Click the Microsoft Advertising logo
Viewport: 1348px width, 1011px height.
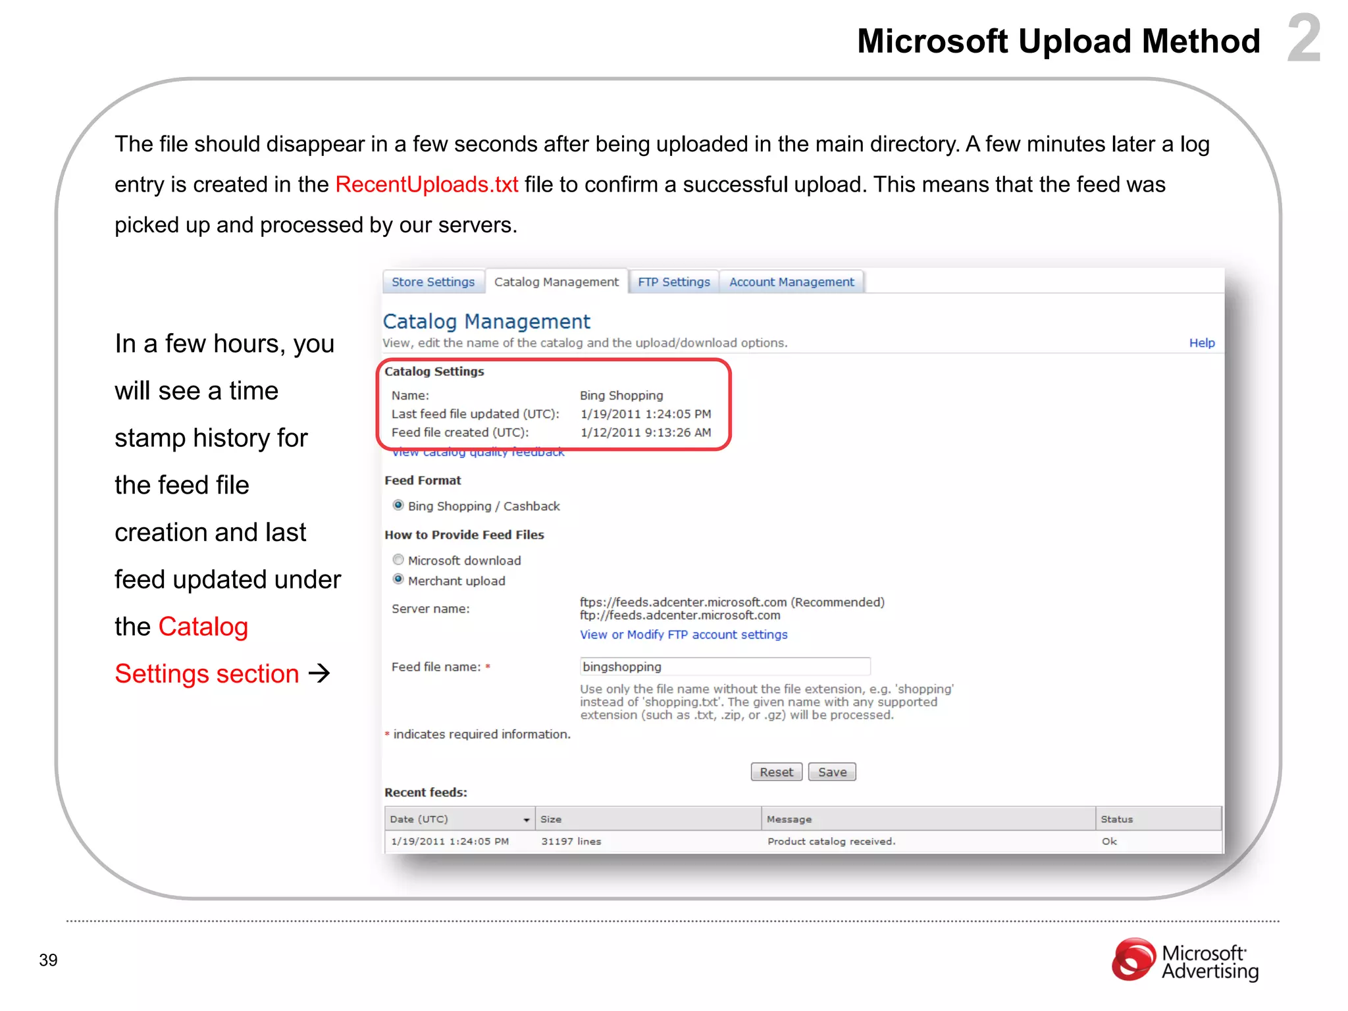coord(1185,960)
